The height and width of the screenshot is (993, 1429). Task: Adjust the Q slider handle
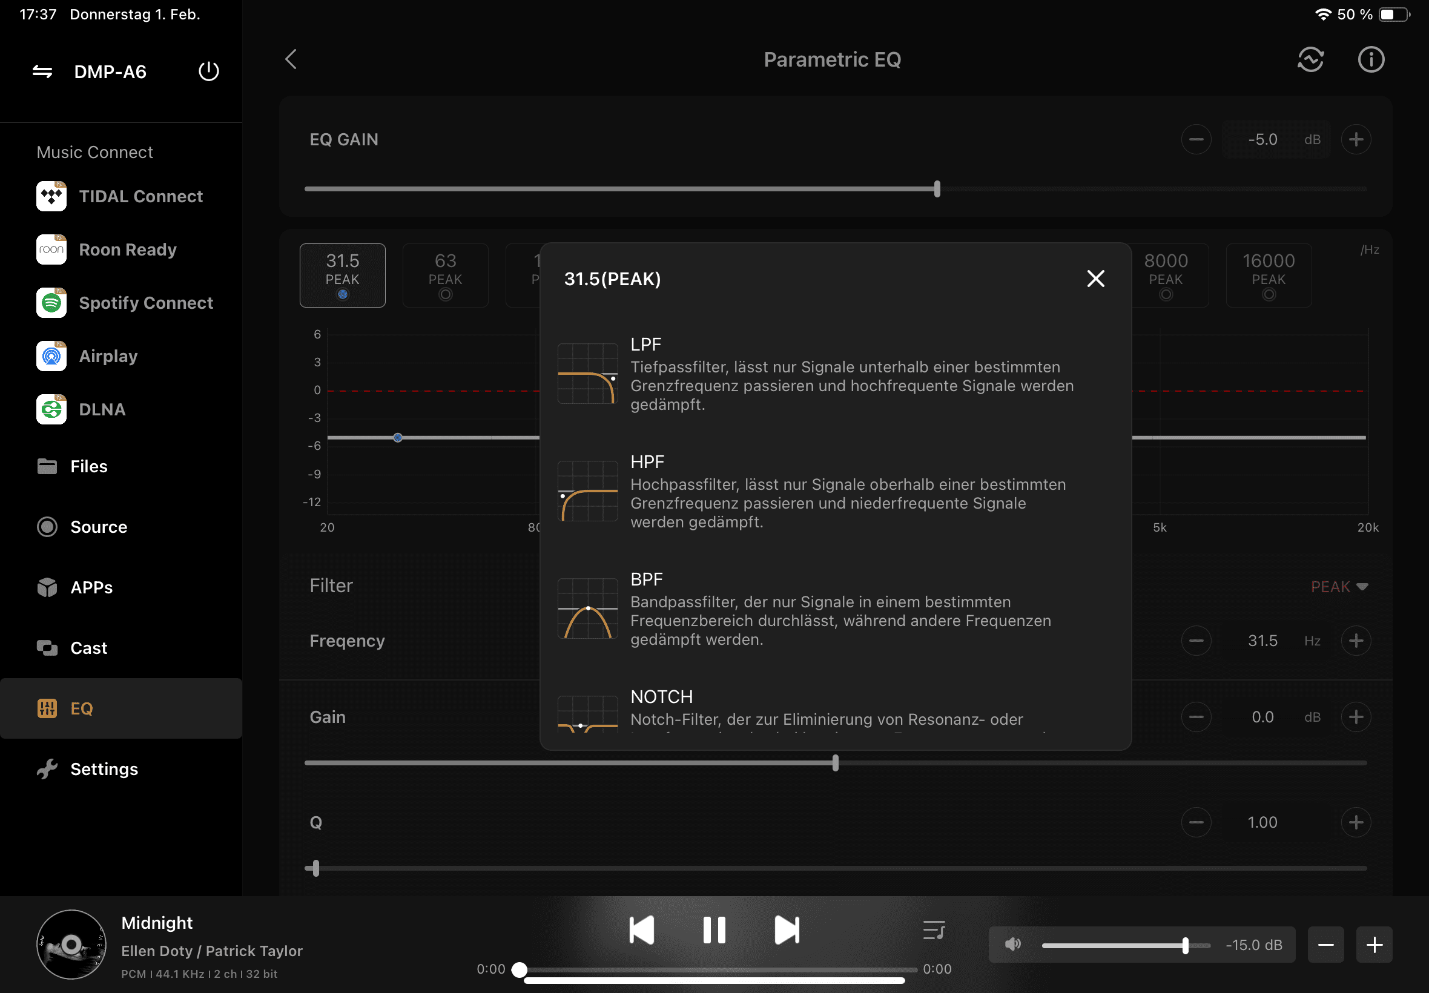(315, 868)
